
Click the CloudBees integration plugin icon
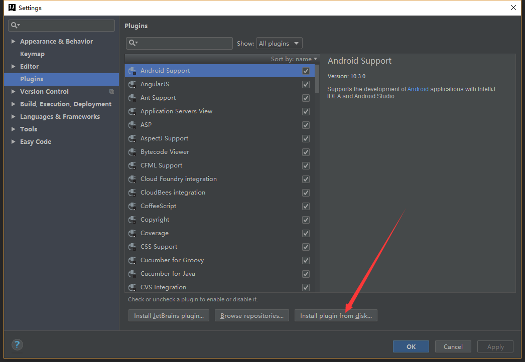(x=133, y=193)
